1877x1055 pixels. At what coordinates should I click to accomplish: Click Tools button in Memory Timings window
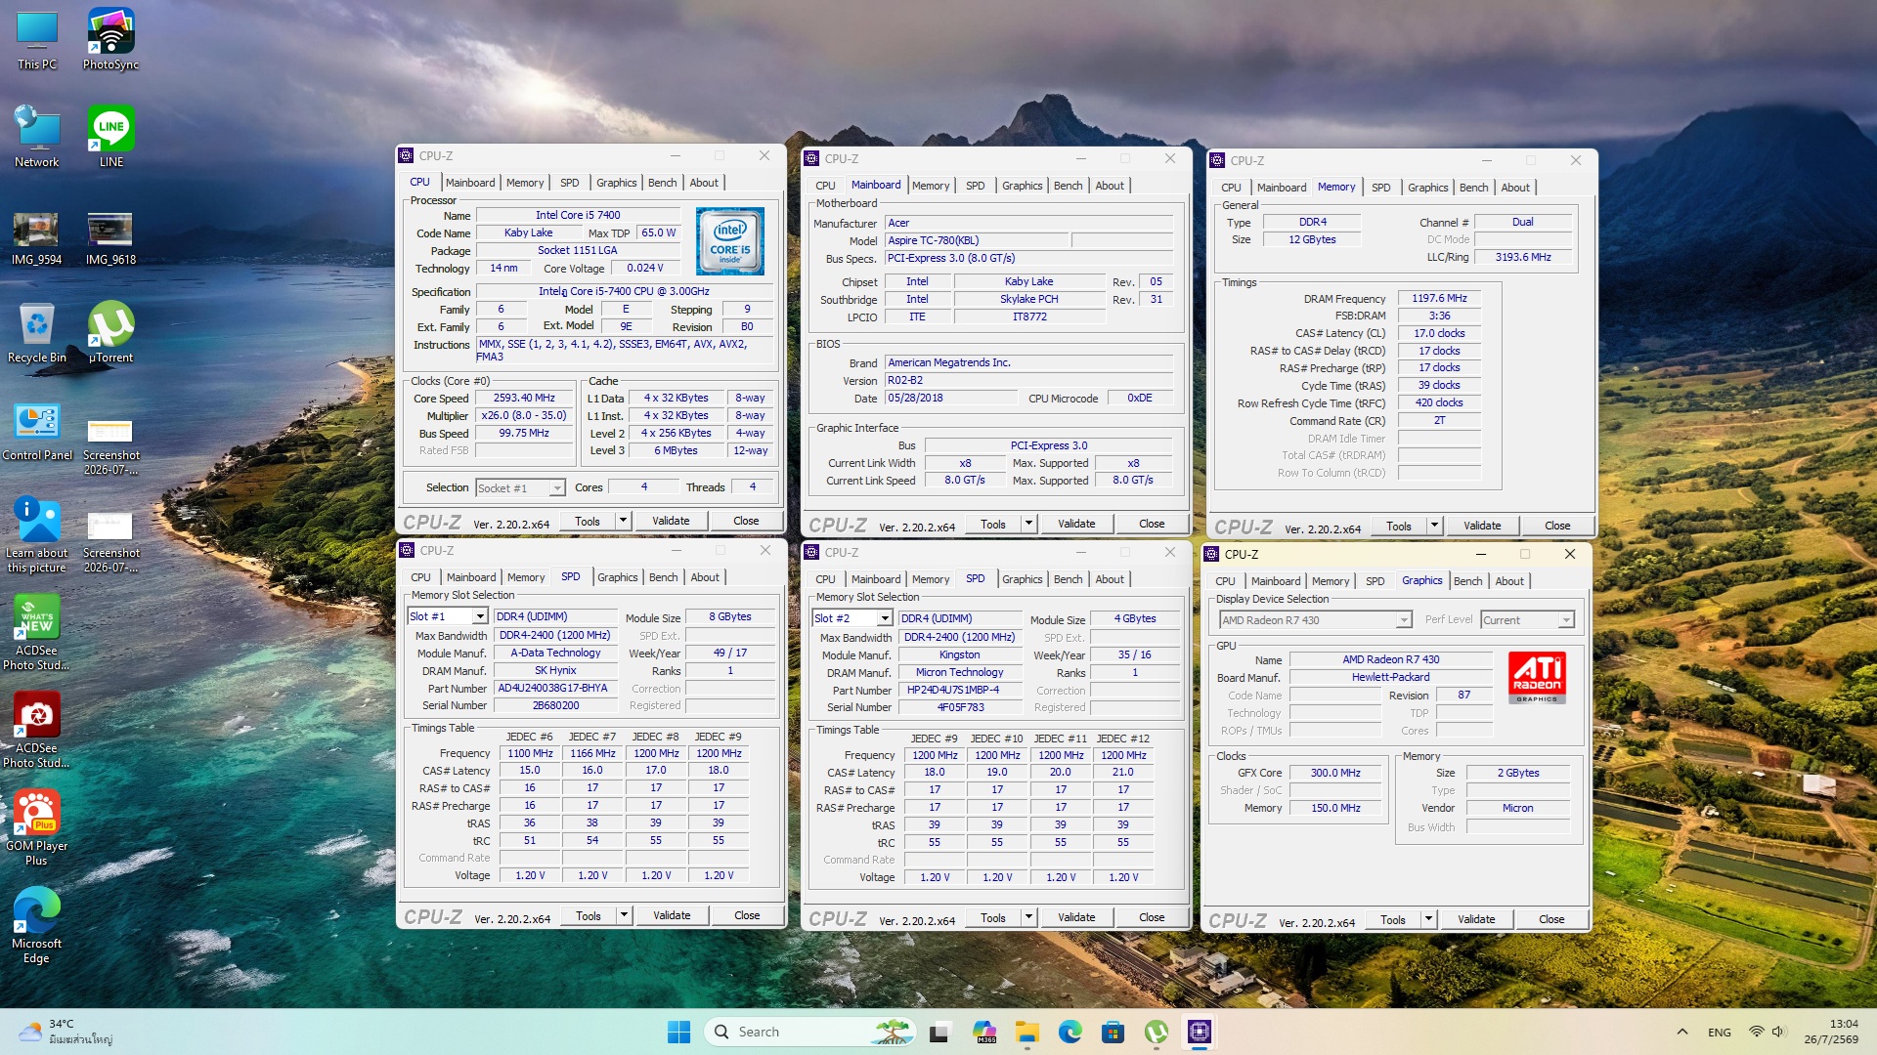point(1399,526)
